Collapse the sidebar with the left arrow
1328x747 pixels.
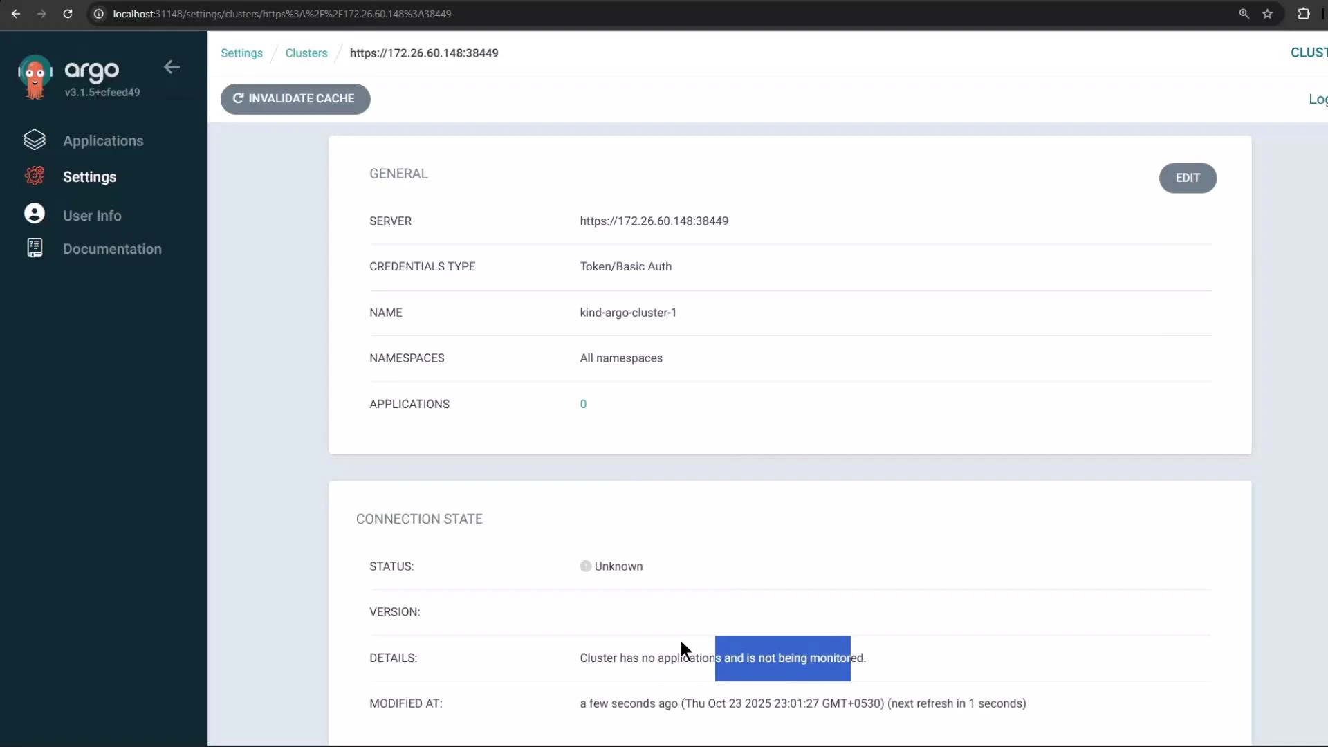pos(171,67)
